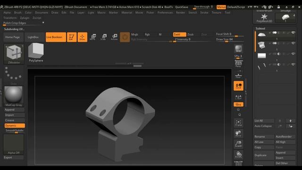
Task: Click the Zoom3D icon
Action: (x=238, y=144)
